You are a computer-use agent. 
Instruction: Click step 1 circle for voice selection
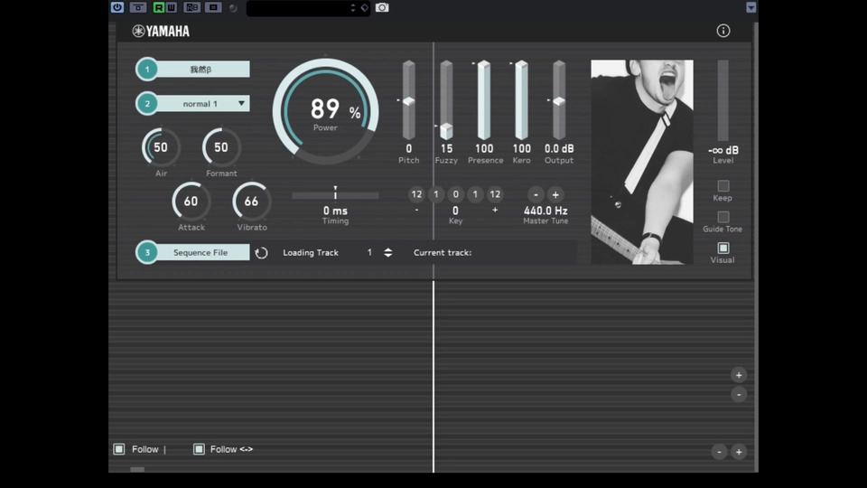(147, 70)
